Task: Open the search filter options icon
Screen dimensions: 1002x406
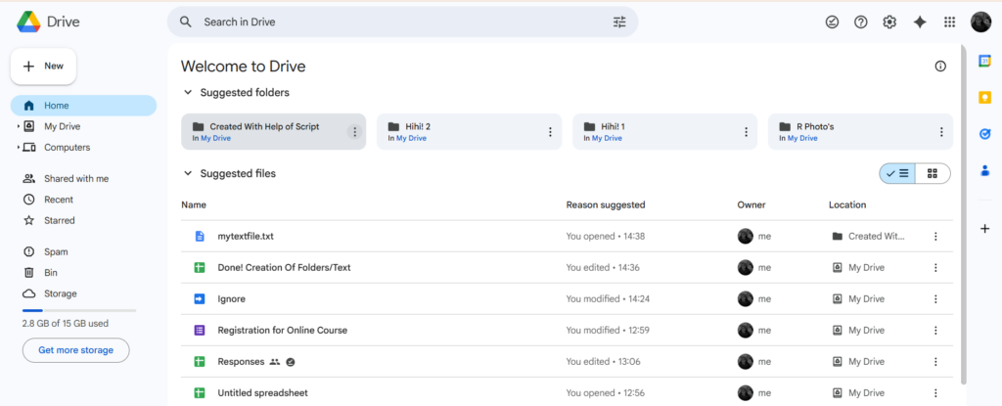Action: tap(619, 22)
